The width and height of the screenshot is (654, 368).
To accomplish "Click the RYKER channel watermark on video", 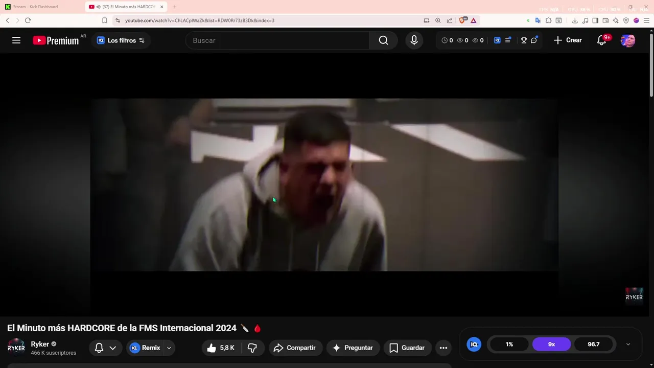I will (634, 296).
